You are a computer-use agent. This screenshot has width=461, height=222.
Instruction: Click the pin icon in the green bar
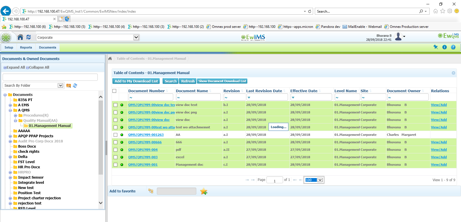coord(436,47)
